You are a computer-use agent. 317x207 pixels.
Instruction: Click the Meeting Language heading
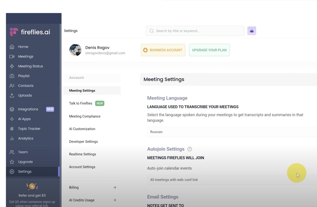click(x=167, y=98)
